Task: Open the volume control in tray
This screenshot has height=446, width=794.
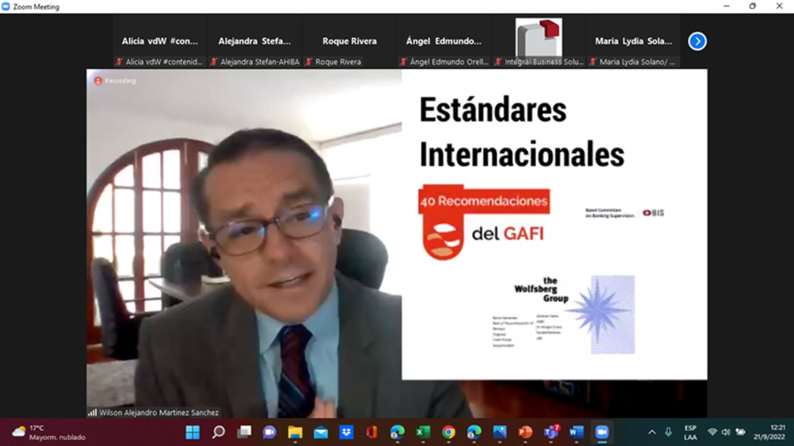Action: click(x=726, y=432)
